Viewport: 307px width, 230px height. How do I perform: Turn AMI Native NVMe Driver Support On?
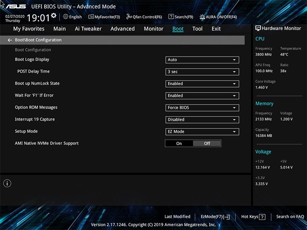click(x=179, y=144)
